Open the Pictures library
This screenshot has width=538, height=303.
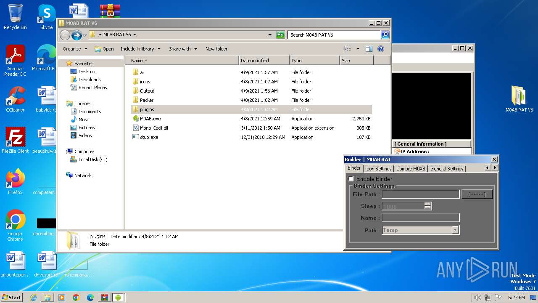point(87,128)
